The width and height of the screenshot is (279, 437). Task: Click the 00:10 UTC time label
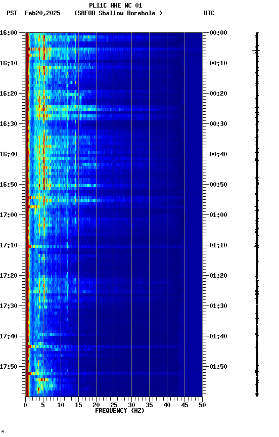coord(218,63)
